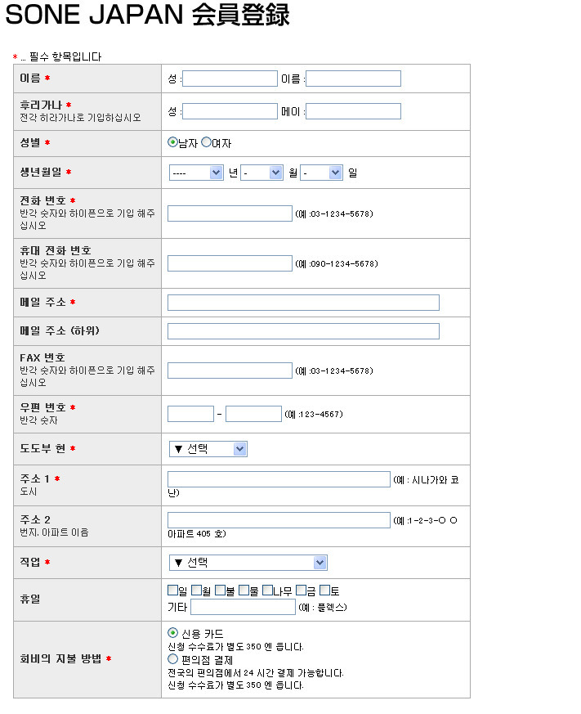Choose 신용 카드 payment option
Image resolution: width=581 pixels, height=714 pixels.
coord(172,632)
